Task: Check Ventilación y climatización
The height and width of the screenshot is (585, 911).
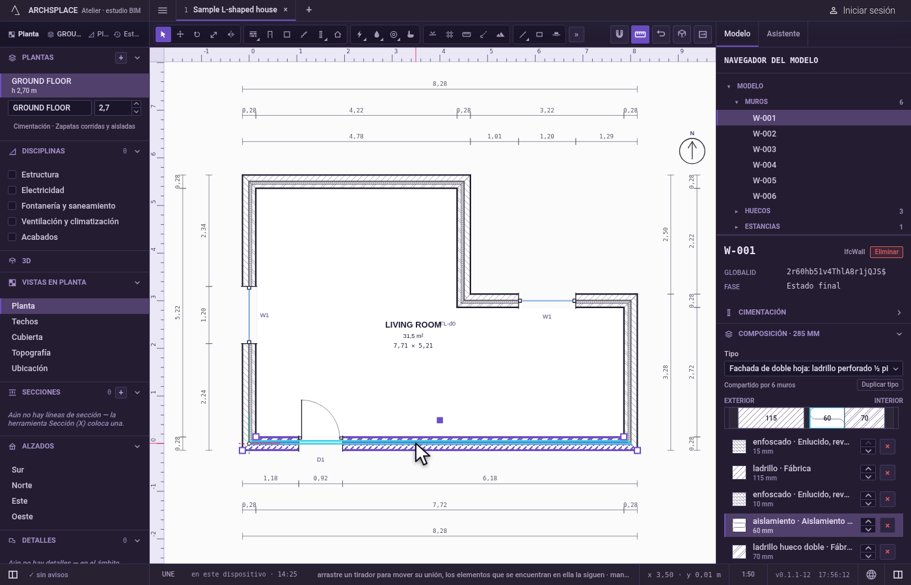Action: (12, 222)
